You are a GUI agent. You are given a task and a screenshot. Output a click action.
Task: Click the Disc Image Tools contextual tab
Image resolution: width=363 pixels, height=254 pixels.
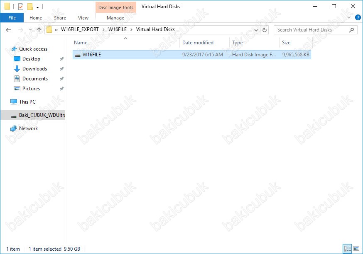pos(116,7)
